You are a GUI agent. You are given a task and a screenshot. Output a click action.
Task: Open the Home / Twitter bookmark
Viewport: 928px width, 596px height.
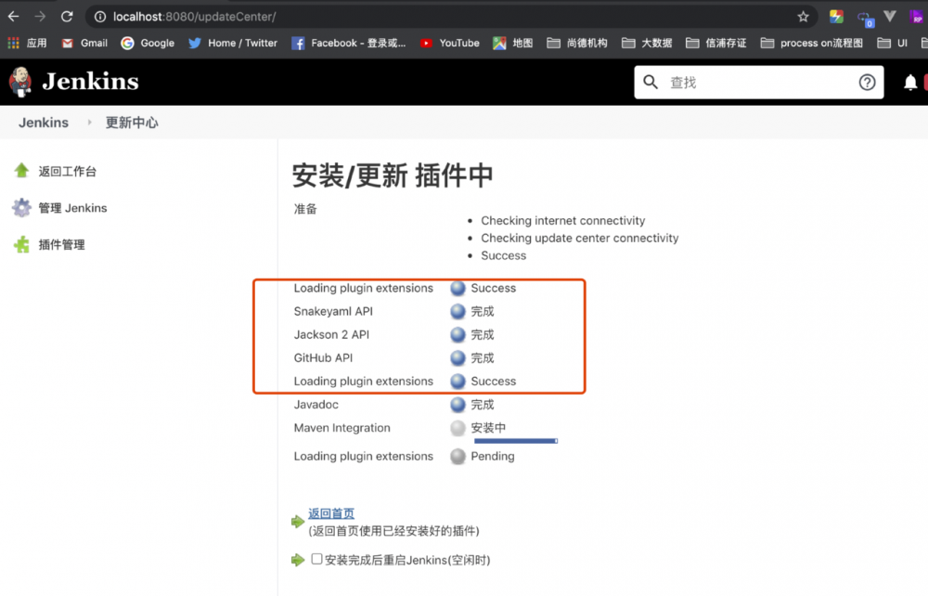[x=232, y=43]
